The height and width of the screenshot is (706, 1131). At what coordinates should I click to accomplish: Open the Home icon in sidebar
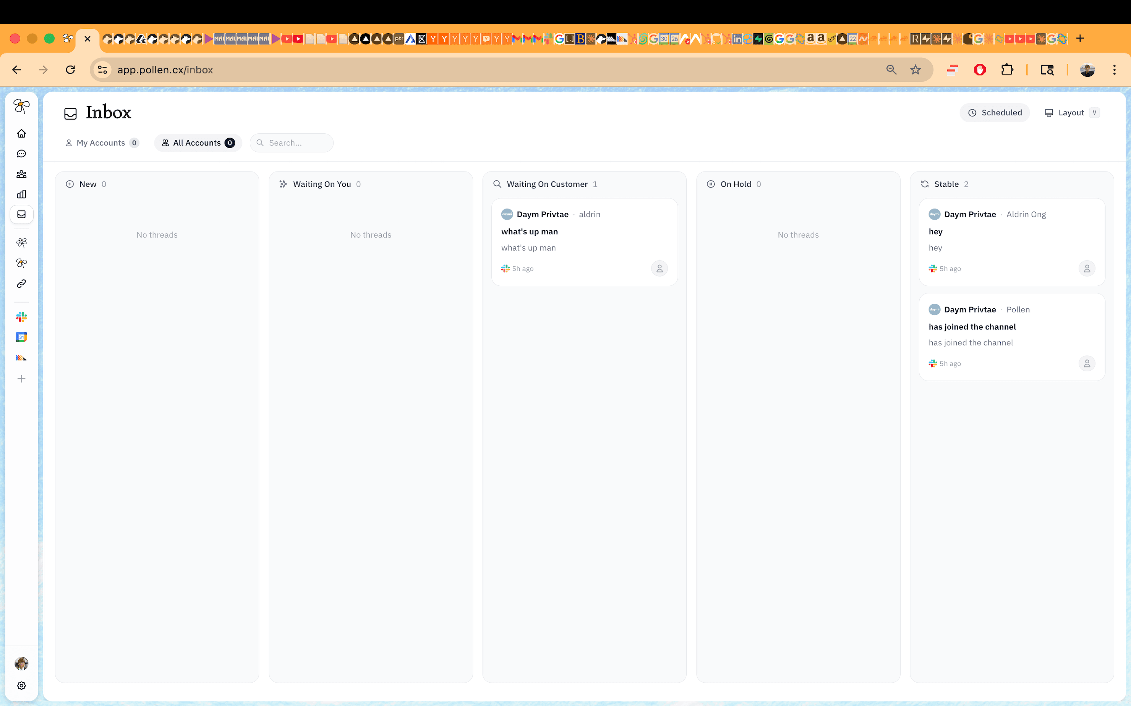pyautogui.click(x=21, y=134)
